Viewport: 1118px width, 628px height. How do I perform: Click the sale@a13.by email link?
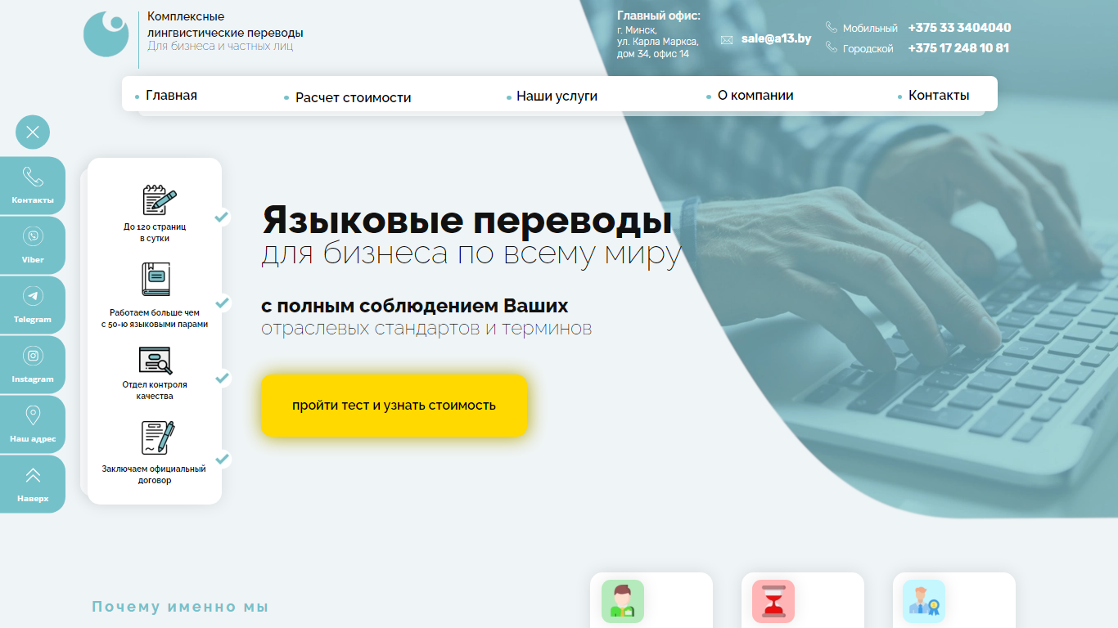[x=777, y=38]
